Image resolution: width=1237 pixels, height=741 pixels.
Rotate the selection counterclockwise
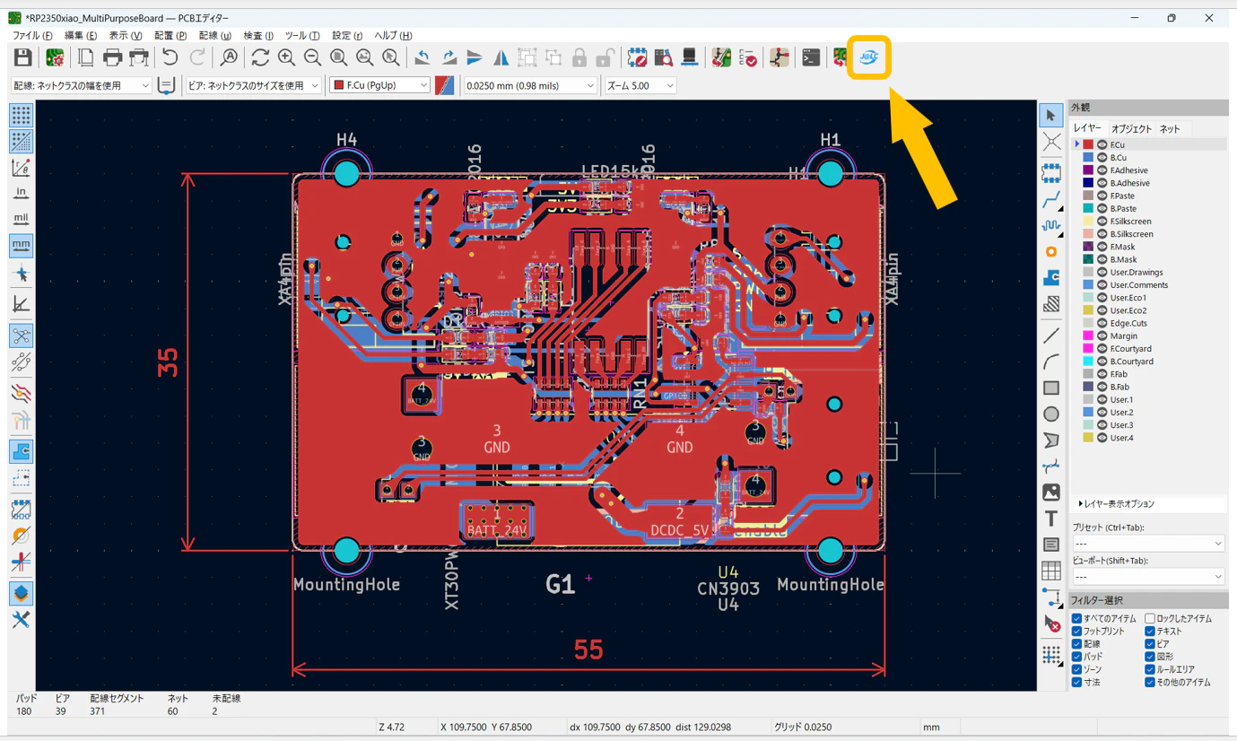tap(422, 57)
